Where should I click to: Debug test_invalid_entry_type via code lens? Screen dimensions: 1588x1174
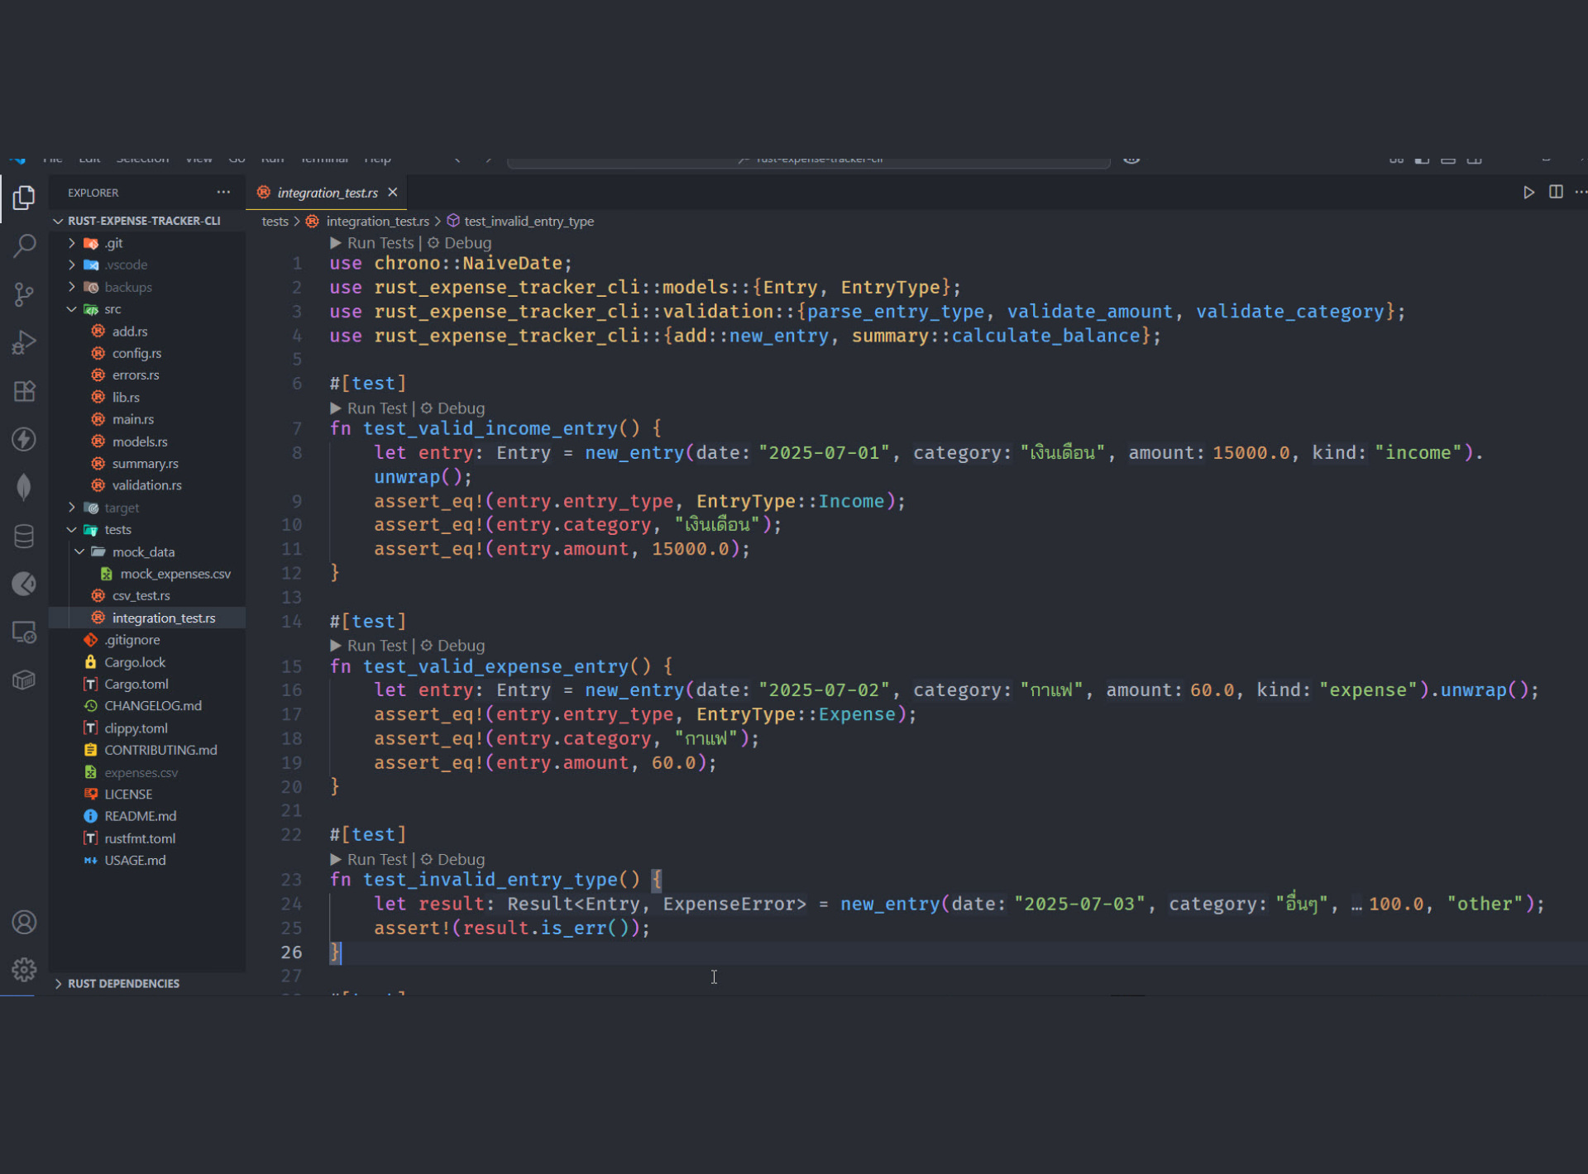453,860
